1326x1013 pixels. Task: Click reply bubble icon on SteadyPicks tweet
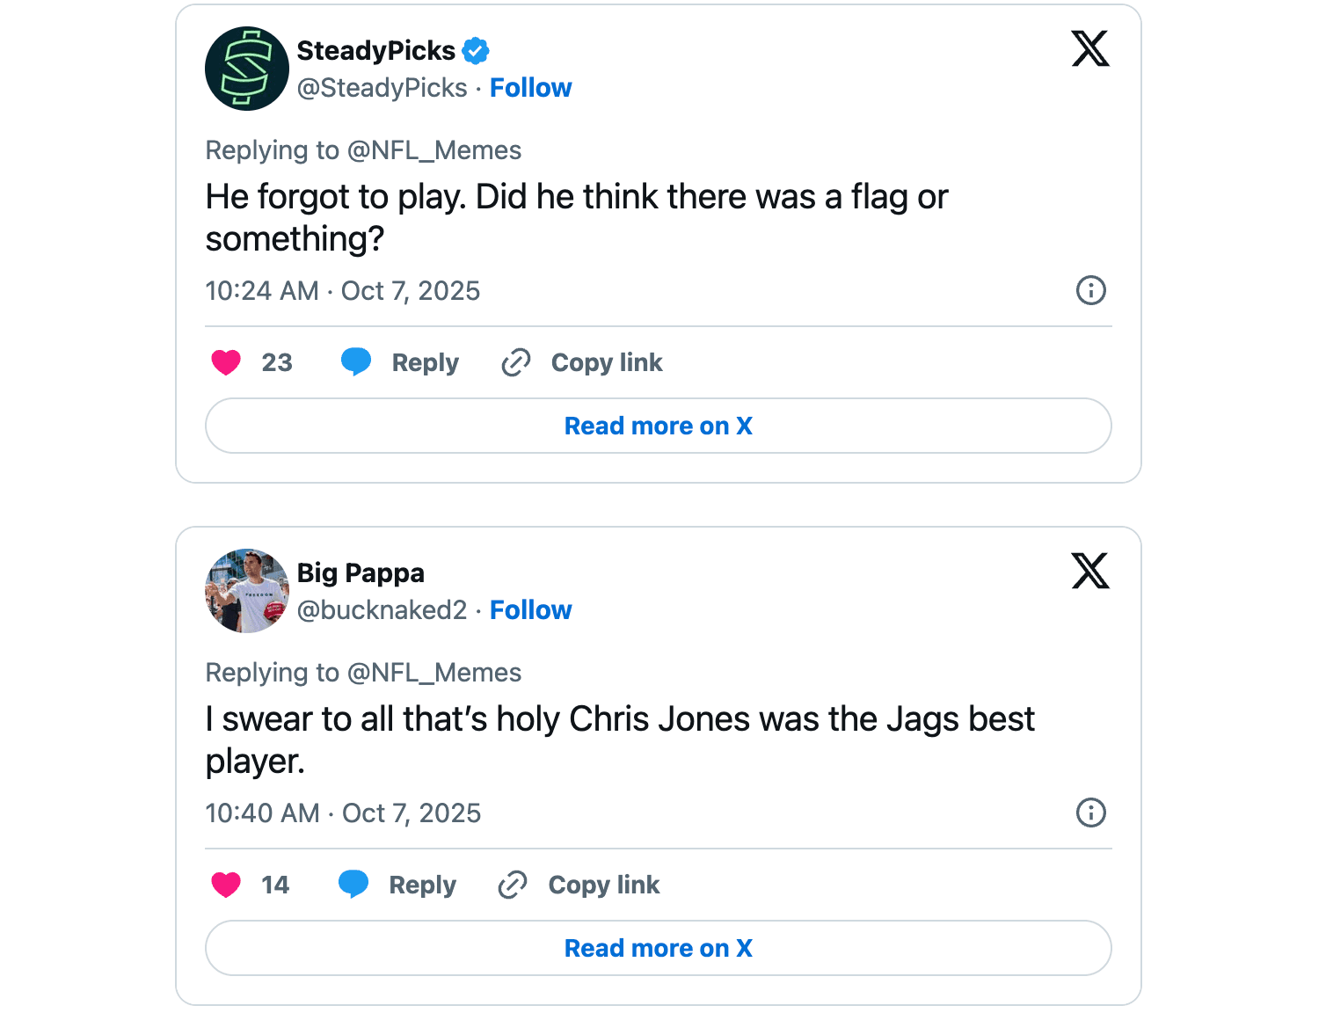coord(356,362)
